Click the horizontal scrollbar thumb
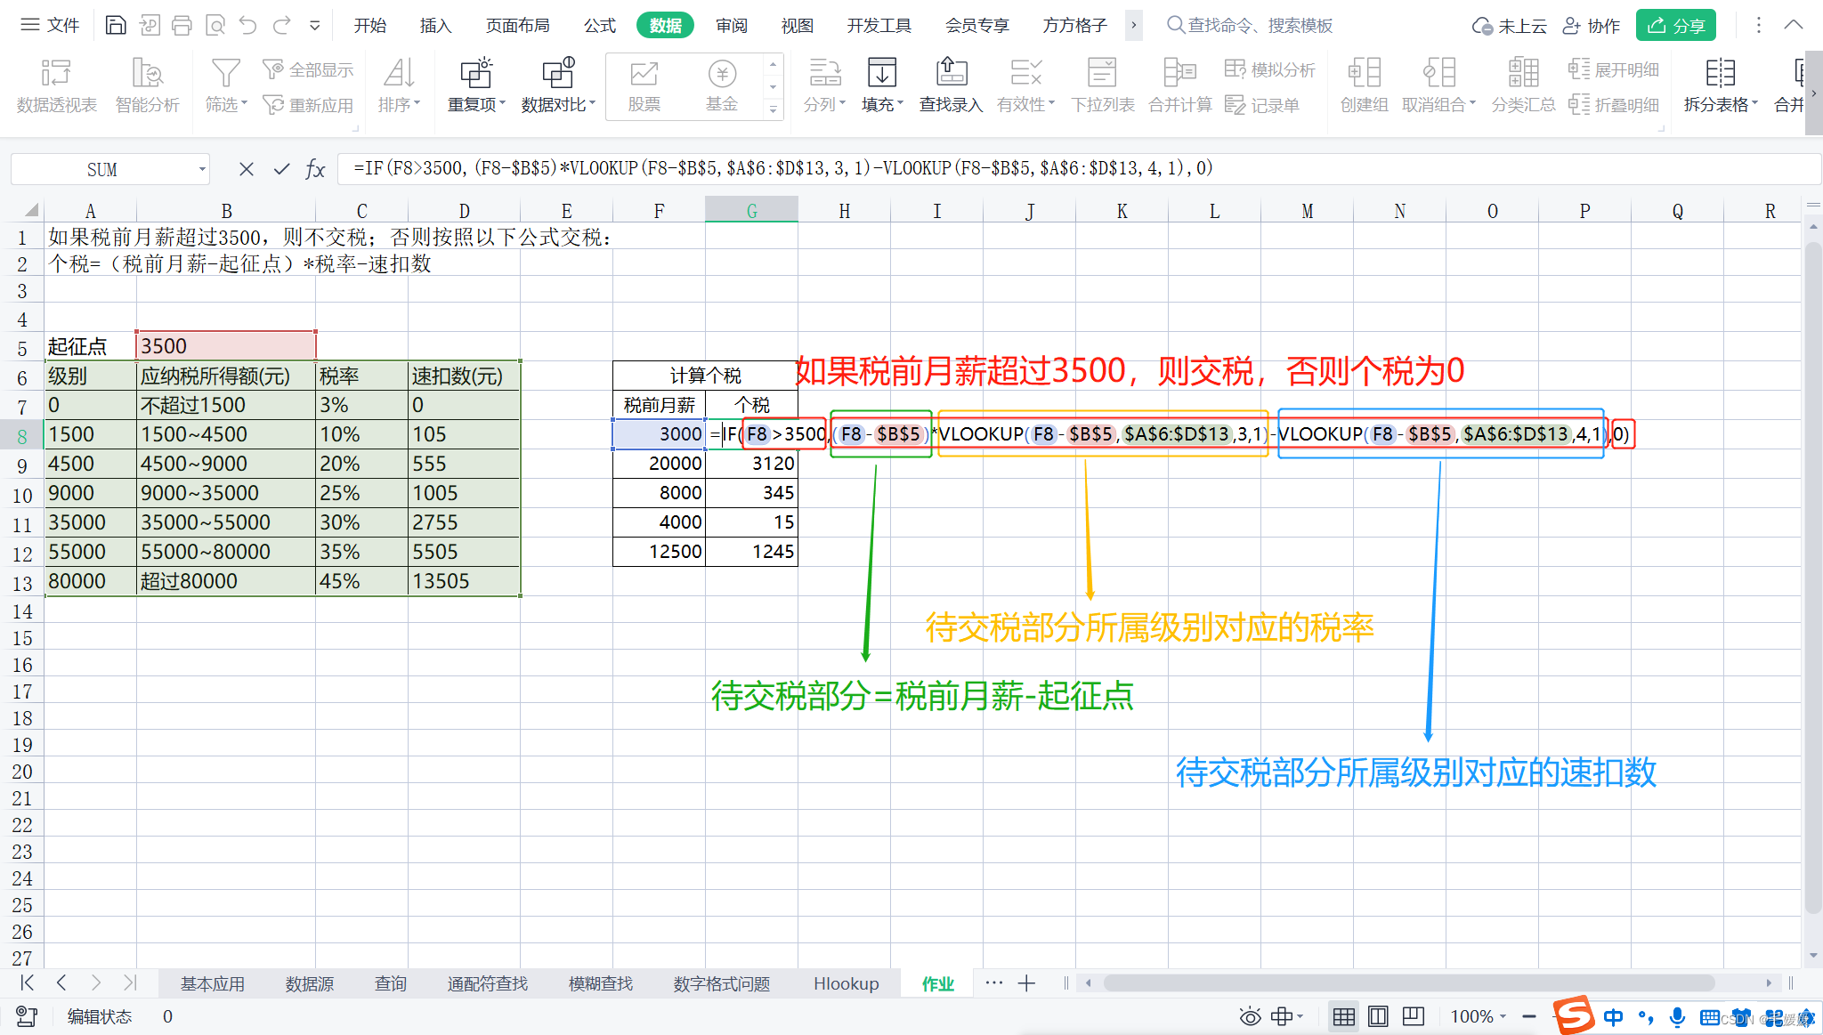 click(x=1409, y=983)
